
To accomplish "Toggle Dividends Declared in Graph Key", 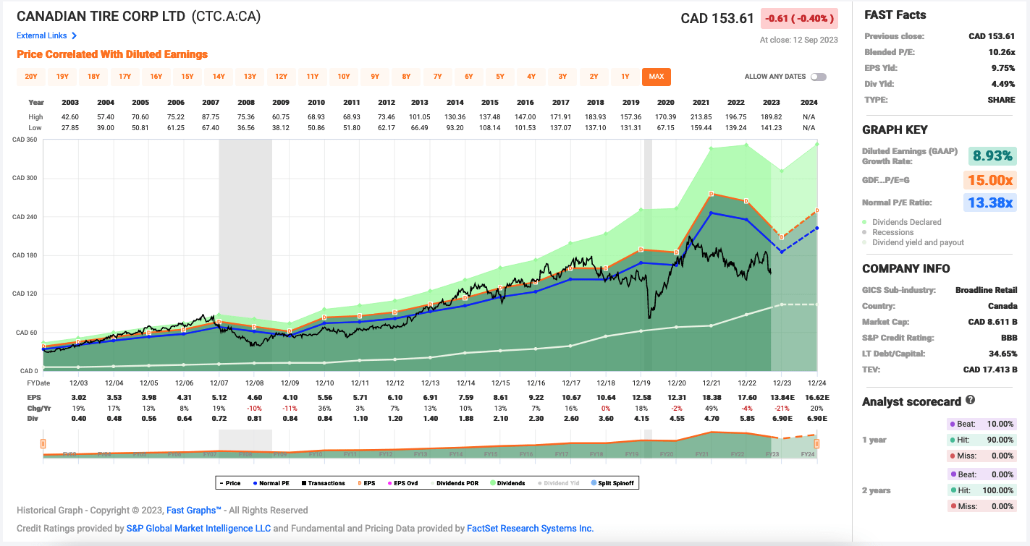I will 902,222.
